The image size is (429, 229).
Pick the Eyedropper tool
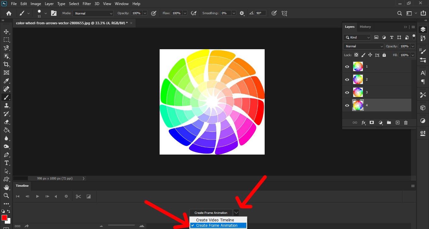coord(6,81)
